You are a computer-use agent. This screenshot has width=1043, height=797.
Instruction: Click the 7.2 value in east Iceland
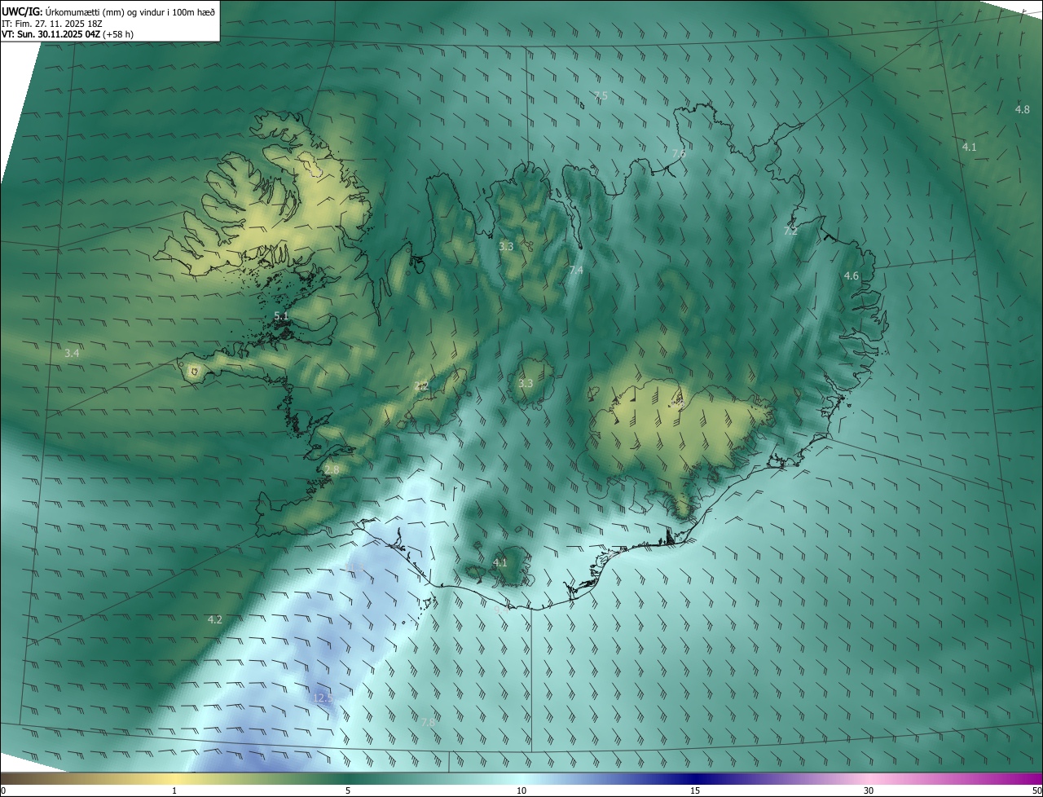[790, 231]
